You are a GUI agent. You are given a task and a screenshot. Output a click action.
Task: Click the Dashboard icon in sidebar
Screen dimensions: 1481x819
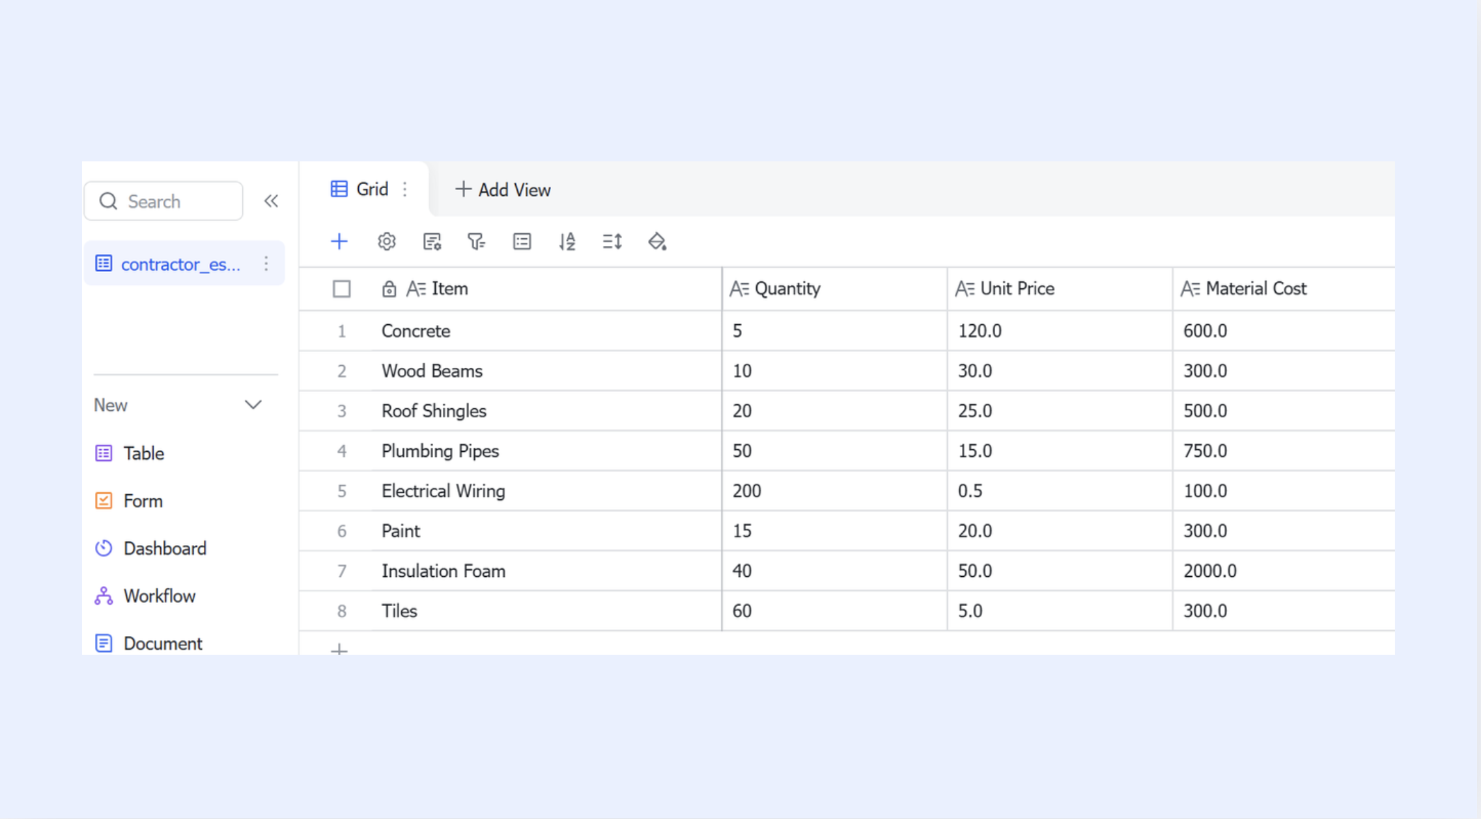[x=104, y=548]
